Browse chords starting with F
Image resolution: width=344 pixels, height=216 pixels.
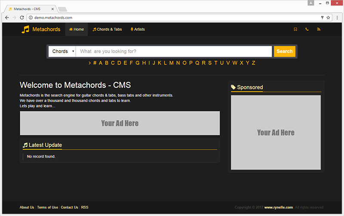point(131,63)
